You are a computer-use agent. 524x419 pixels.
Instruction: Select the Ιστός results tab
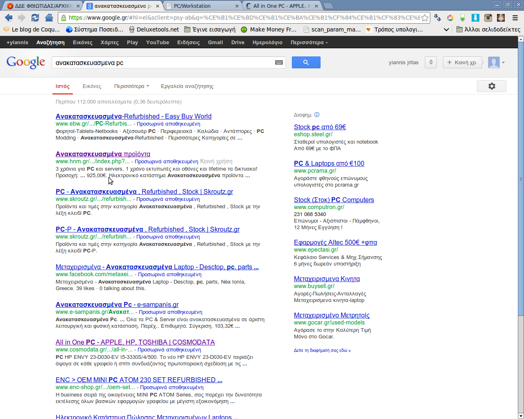[x=63, y=86]
